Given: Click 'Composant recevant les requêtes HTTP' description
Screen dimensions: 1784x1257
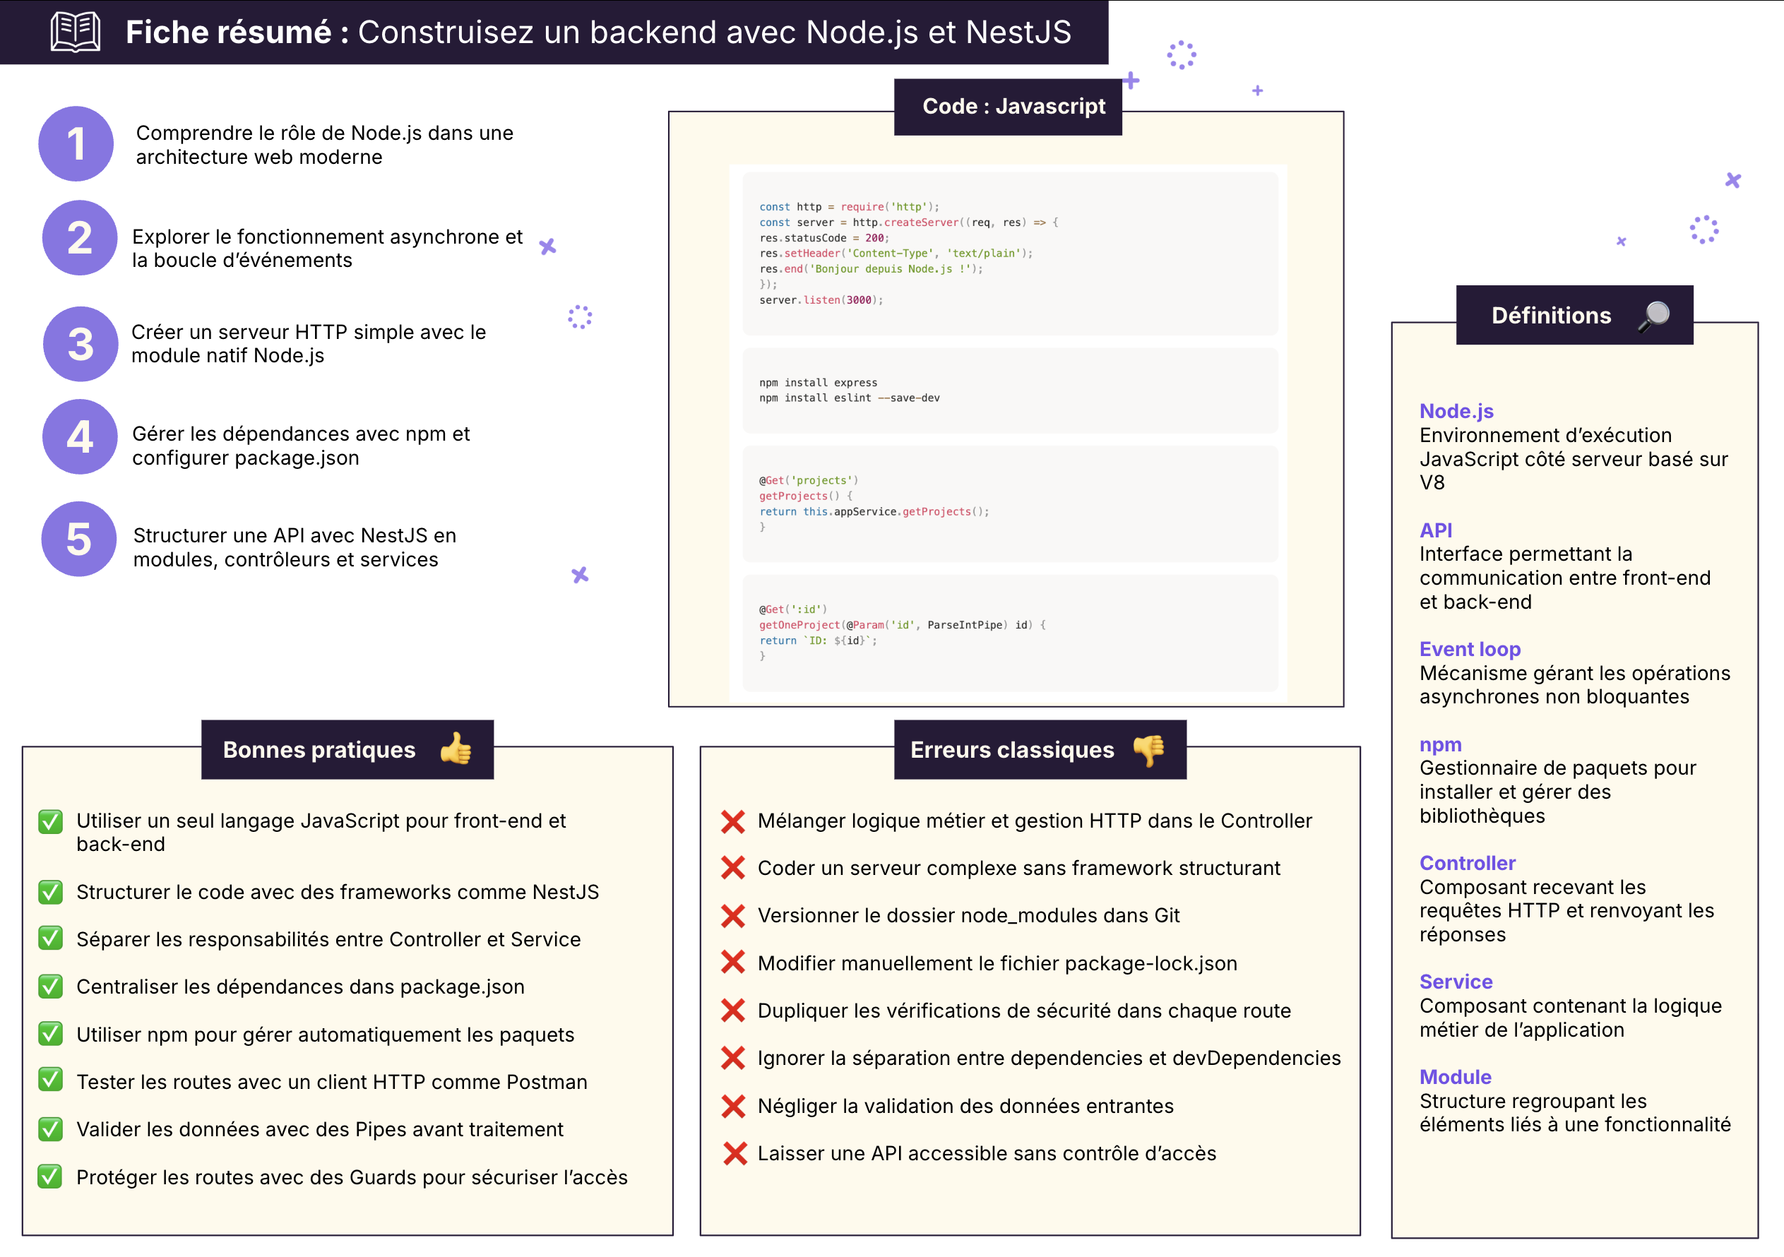Looking at the screenshot, I should coord(1566,910).
